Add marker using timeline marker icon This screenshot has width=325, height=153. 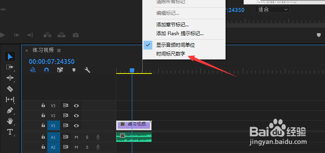coord(74,70)
